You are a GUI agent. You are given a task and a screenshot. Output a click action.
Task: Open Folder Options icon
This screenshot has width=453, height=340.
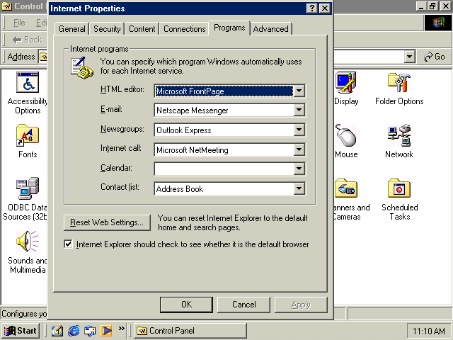(x=399, y=82)
